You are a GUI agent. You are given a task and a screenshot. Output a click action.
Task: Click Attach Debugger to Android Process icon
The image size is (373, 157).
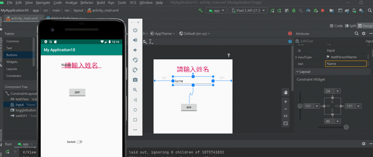316,11
